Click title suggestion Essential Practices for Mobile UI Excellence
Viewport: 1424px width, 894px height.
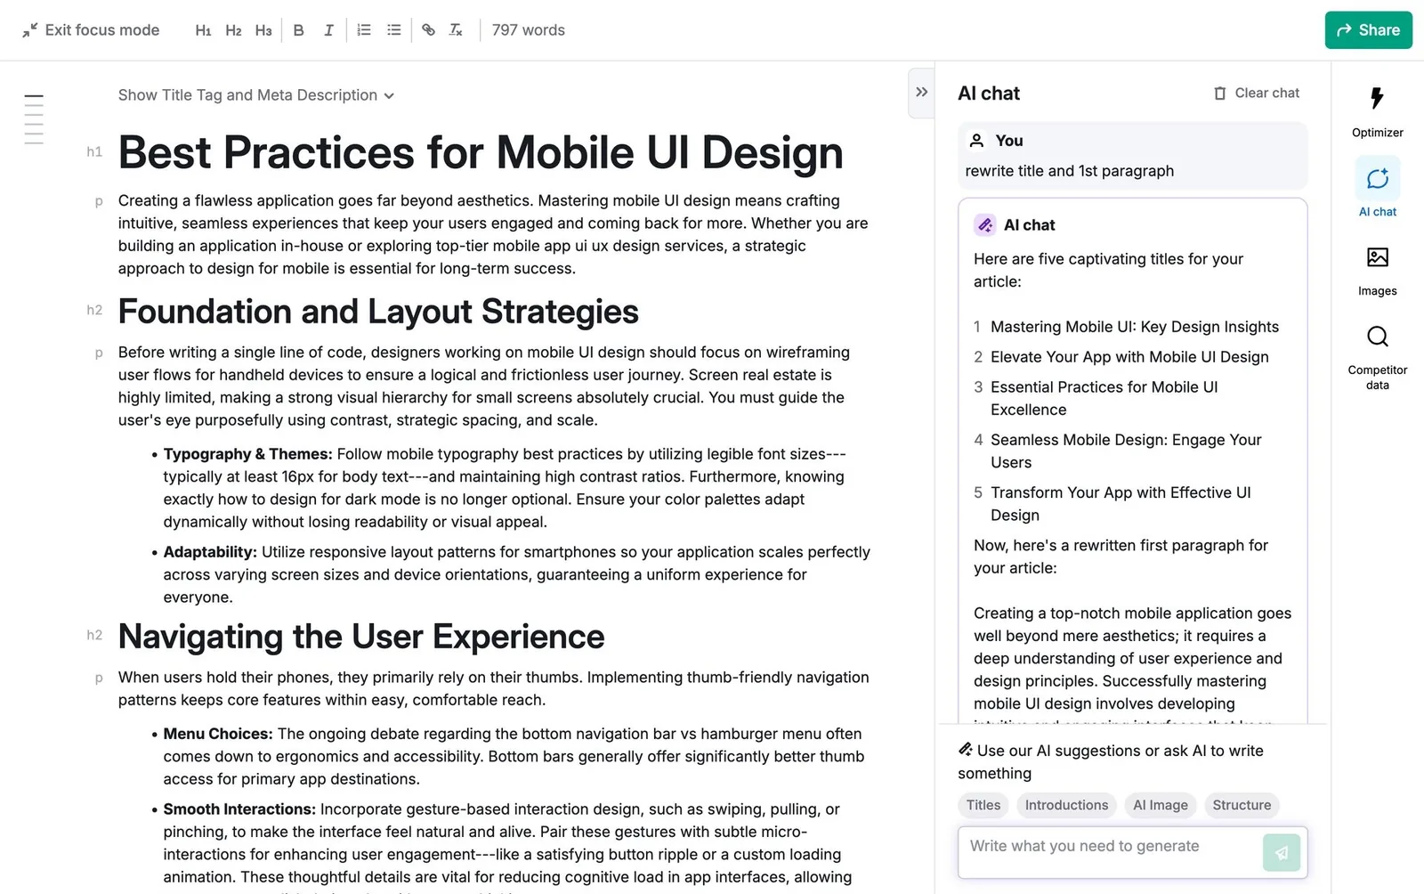click(x=1104, y=398)
